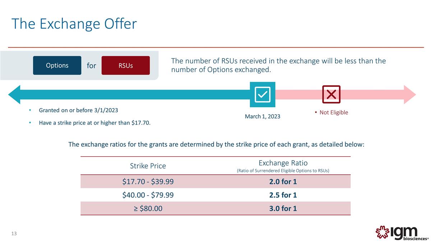Select the 2.5 for 1 exchange ratio cell

[283, 195]
